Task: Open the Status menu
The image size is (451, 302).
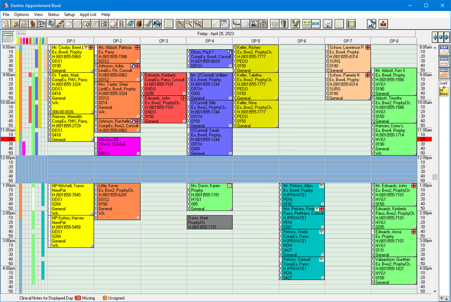Action: [53, 14]
